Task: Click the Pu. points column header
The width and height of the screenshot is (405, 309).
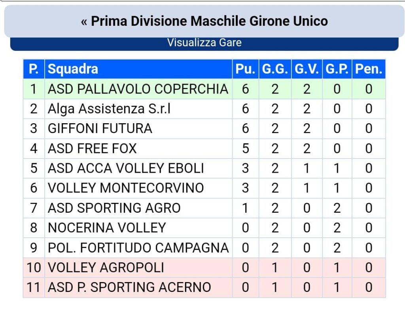Action: point(245,69)
